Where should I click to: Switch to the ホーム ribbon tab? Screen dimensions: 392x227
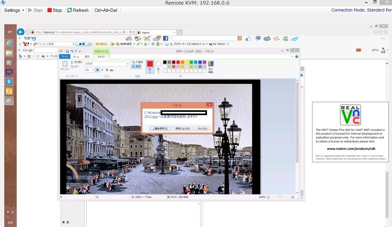(x=76, y=56)
